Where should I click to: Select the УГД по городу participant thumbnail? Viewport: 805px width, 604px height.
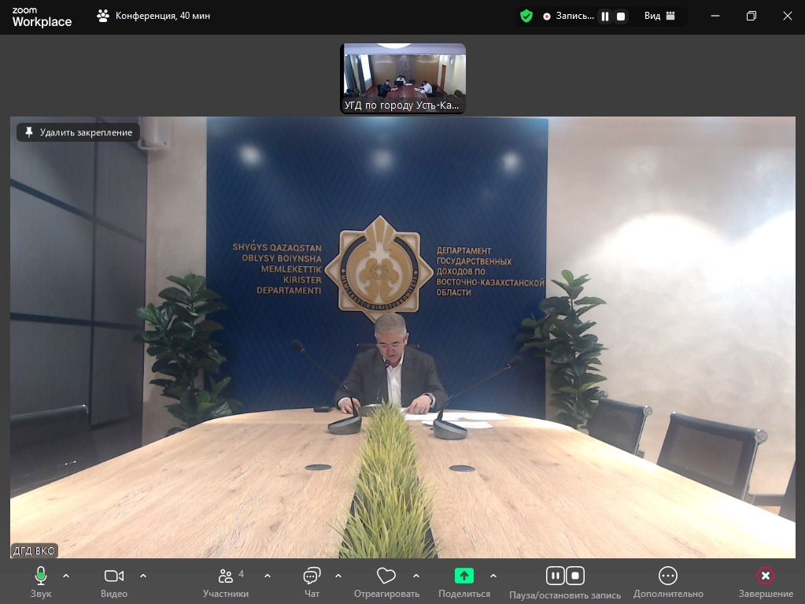(x=403, y=79)
